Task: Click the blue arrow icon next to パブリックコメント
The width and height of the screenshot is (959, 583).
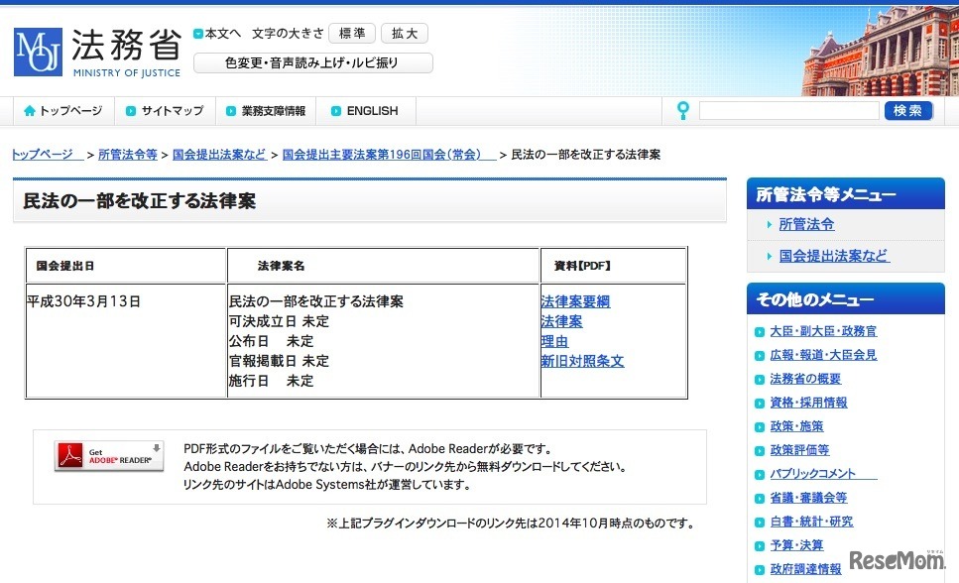Action: (759, 473)
